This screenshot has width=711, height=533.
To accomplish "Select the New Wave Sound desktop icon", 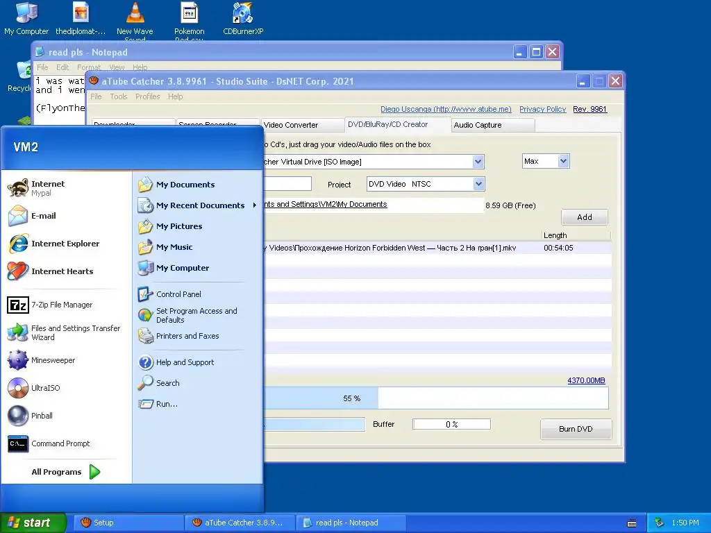I will [135, 20].
